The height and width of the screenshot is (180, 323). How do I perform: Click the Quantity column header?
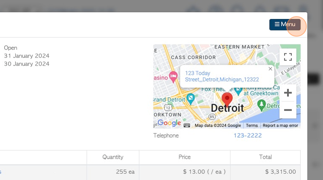point(113,157)
